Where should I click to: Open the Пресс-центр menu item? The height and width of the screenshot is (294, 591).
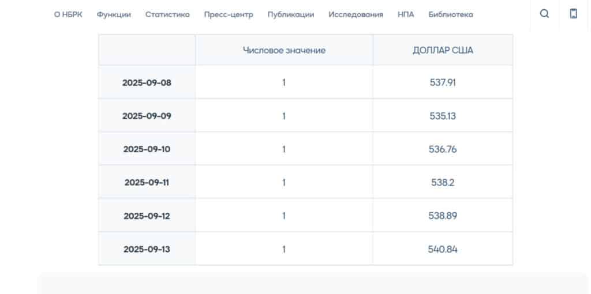(229, 14)
